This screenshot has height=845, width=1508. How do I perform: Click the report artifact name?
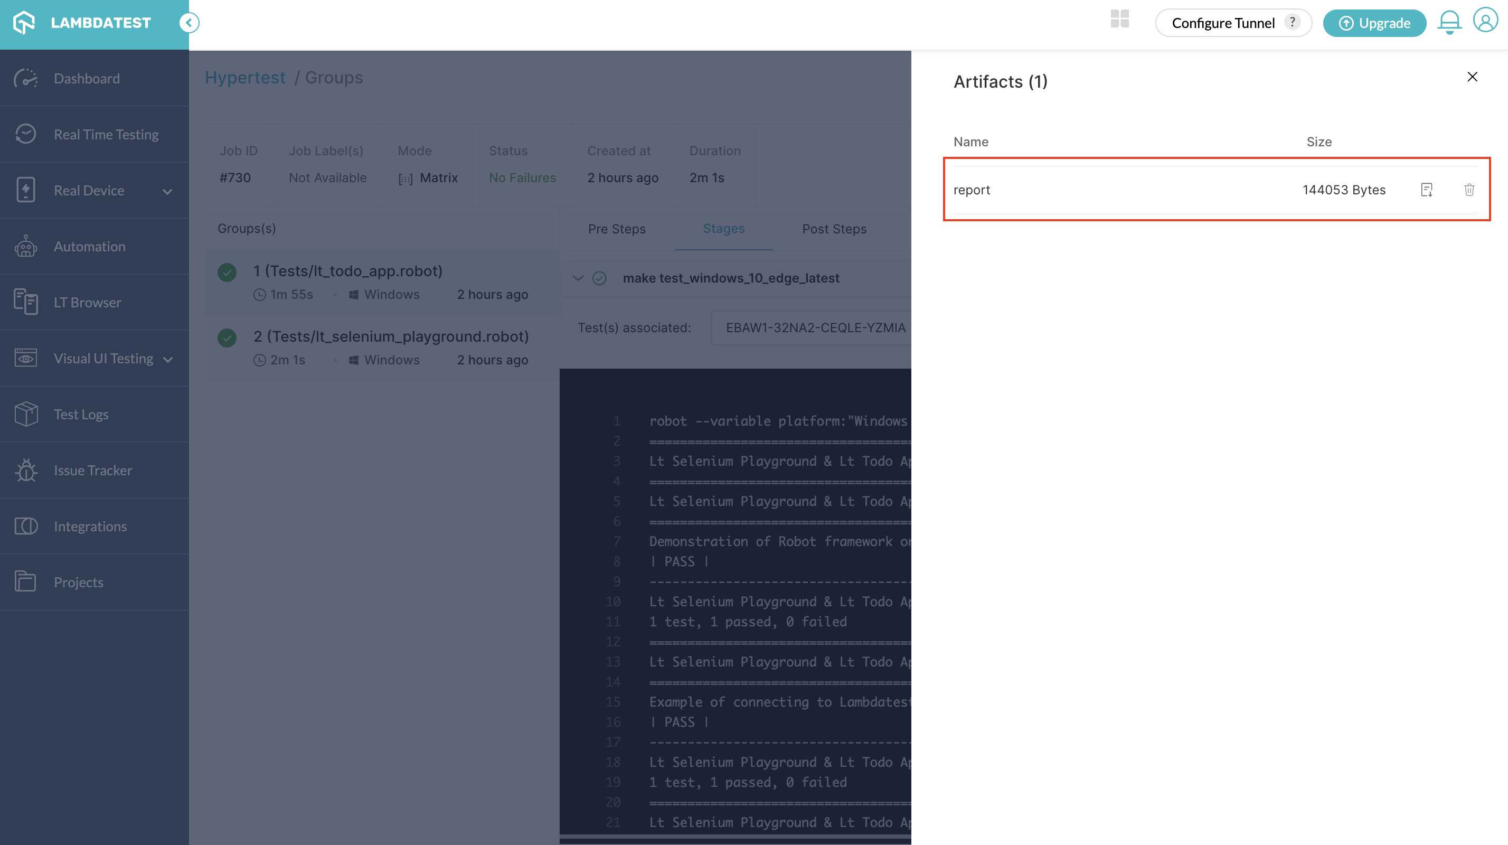coord(971,190)
